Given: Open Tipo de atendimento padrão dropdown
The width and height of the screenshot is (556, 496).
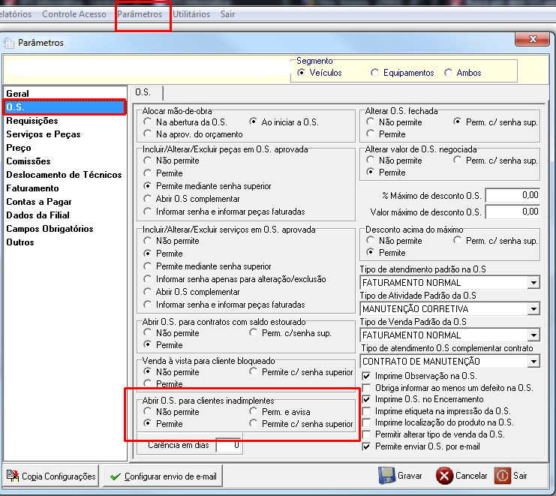Looking at the screenshot, I should coord(533,283).
